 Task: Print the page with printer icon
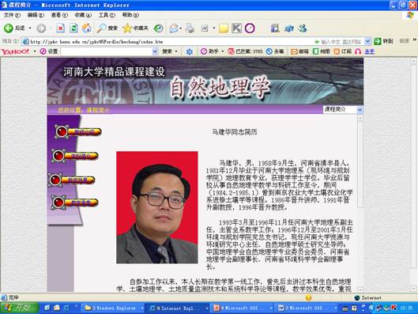click(190, 28)
